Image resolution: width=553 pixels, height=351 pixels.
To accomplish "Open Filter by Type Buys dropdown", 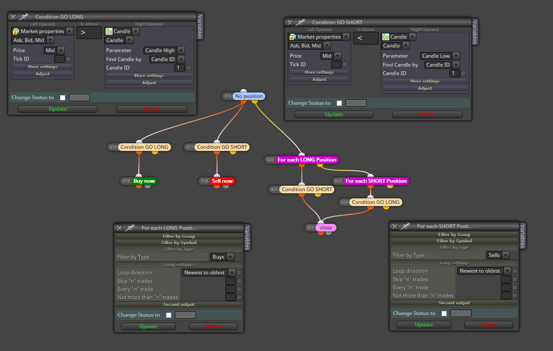I will tap(222, 257).
